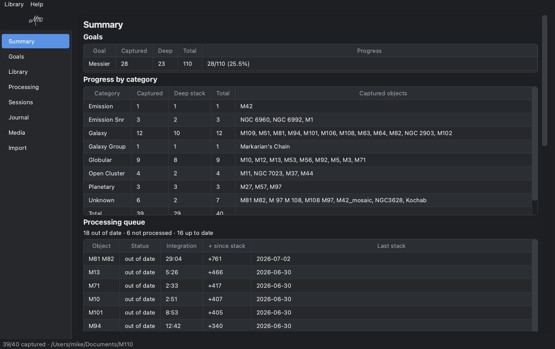555x349 pixels.
Task: Open the Library menu
Action: (x=14, y=4)
